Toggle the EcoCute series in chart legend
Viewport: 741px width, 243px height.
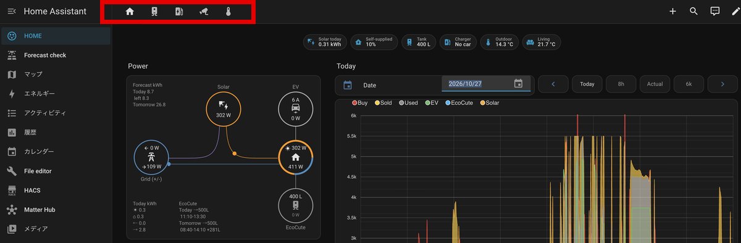click(459, 103)
